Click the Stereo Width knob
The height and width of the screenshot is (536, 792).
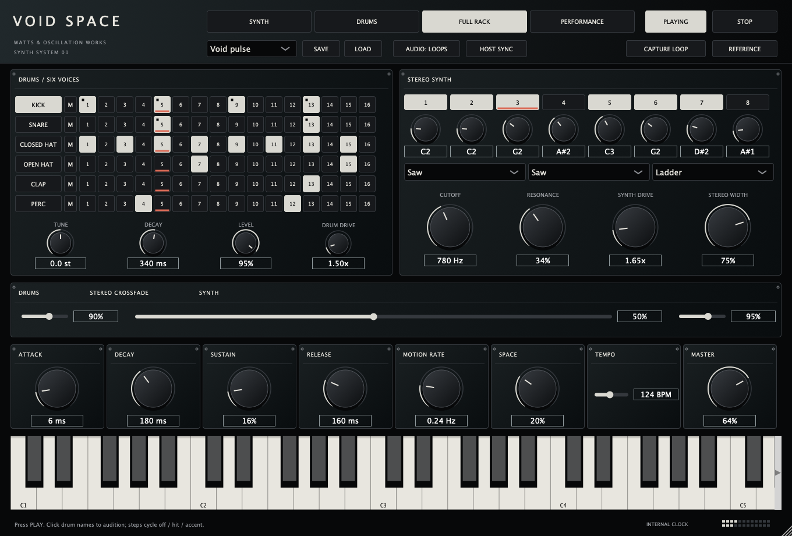coord(728,227)
